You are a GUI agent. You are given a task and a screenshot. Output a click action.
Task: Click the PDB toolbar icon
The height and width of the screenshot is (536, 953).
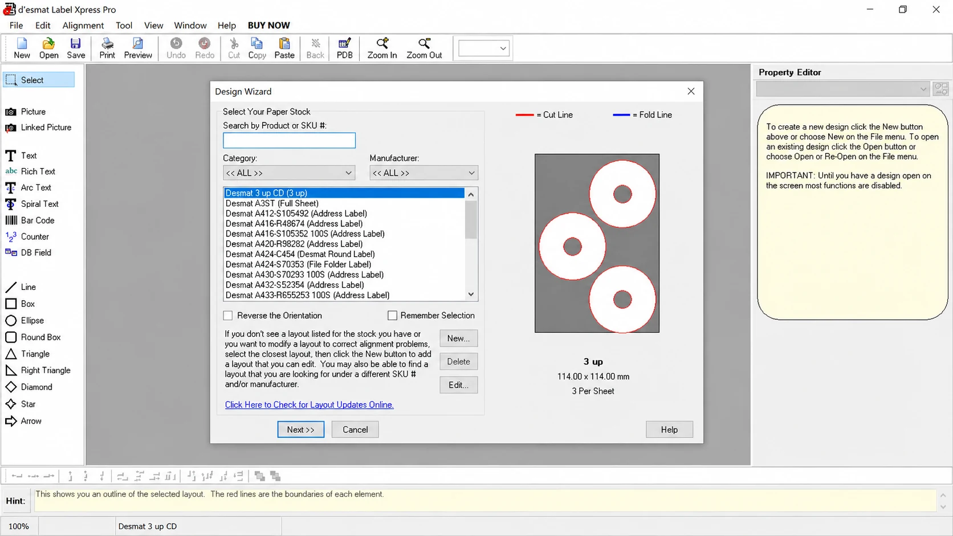click(344, 48)
